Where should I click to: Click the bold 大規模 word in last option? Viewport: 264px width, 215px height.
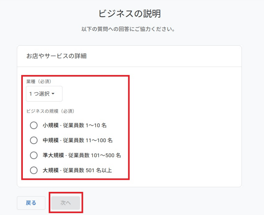click(x=50, y=170)
